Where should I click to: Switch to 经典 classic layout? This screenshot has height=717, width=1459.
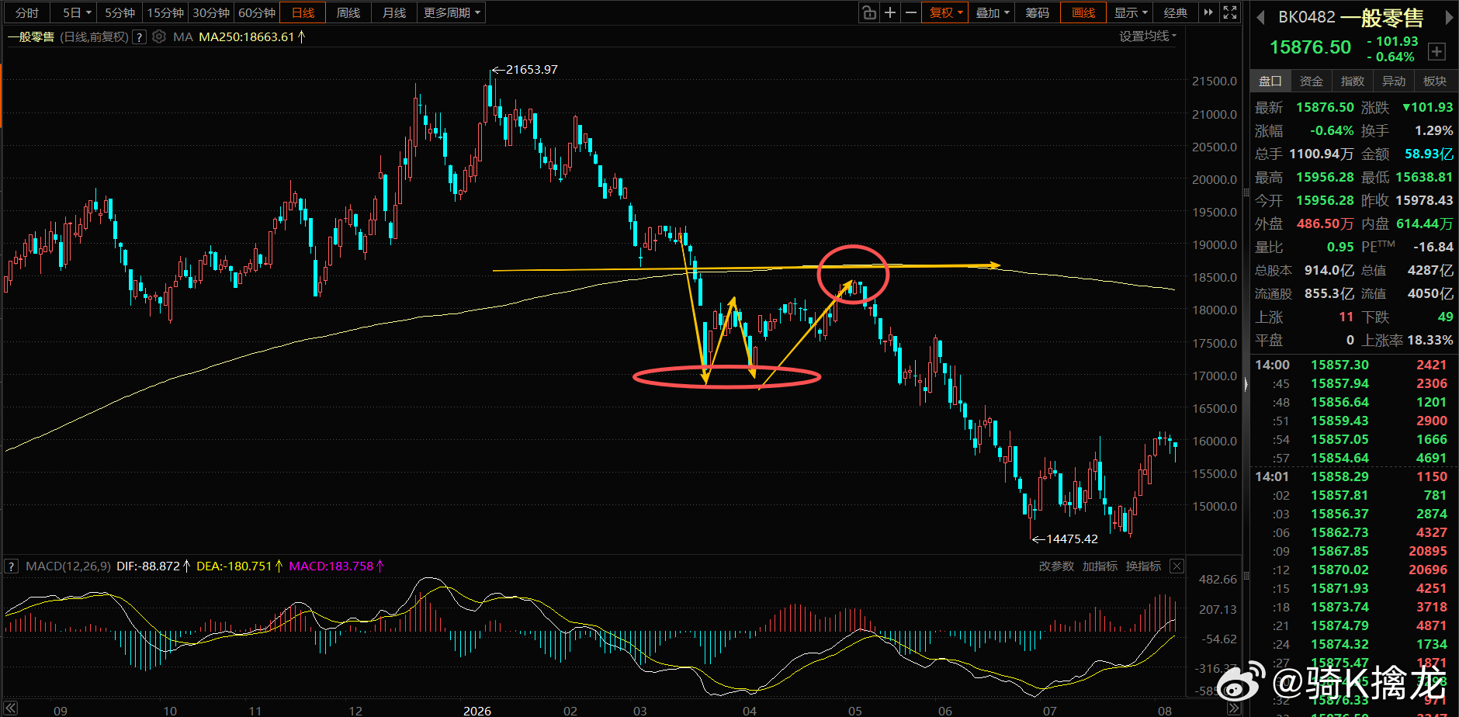coord(1176,12)
